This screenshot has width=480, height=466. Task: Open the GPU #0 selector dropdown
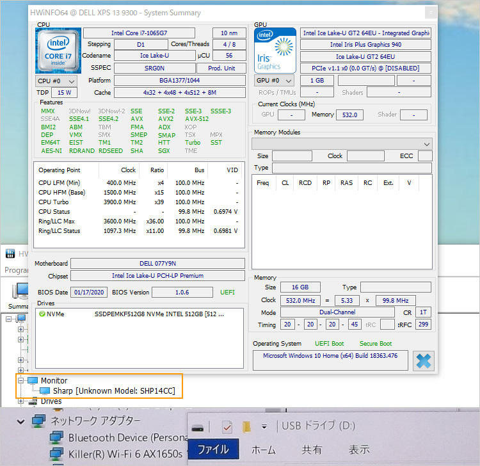click(274, 81)
